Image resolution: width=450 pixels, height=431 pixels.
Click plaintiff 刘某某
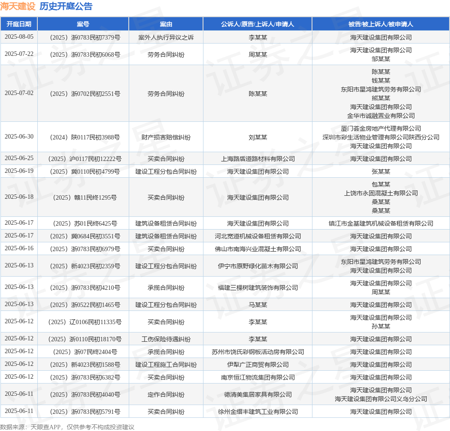(258, 137)
